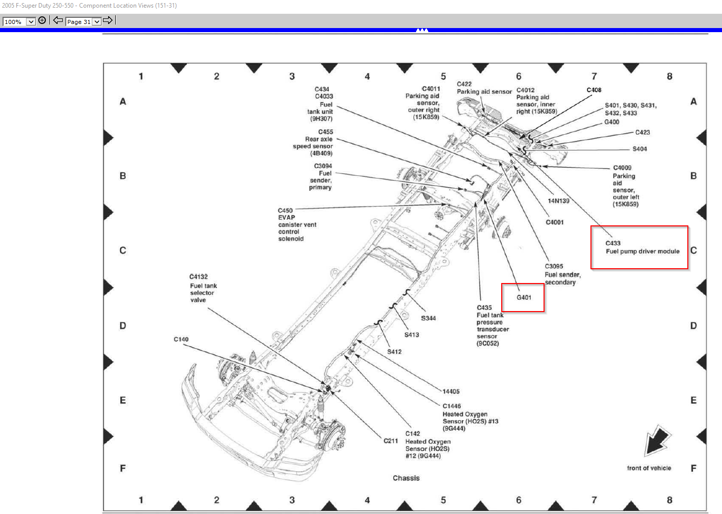
Task: Expand the 100% zoom combo box list
Action: (31, 22)
